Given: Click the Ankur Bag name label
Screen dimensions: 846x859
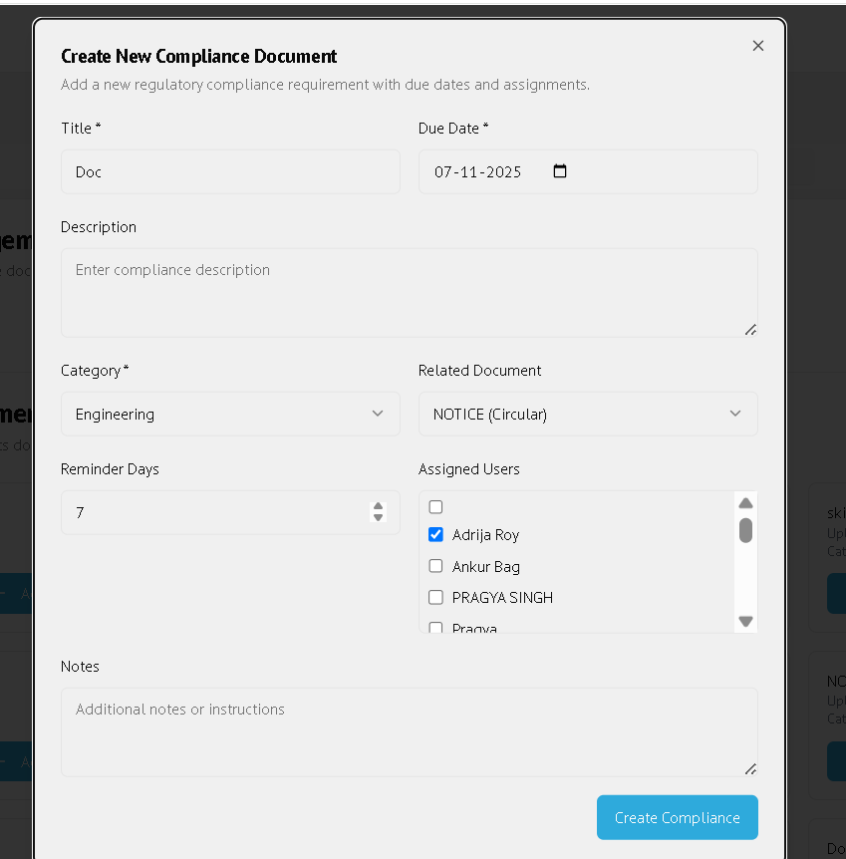Looking at the screenshot, I should pos(486,566).
